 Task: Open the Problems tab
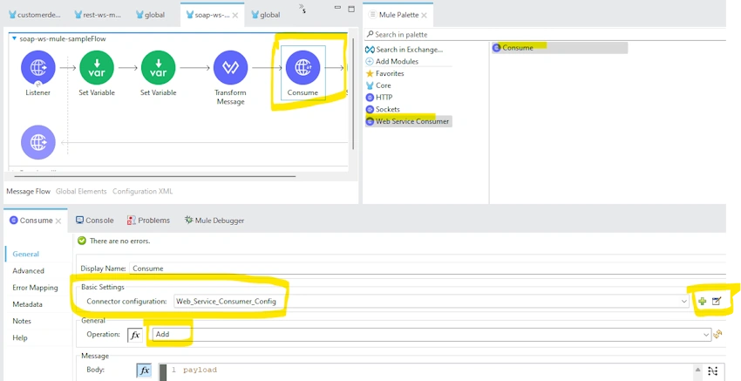pos(148,221)
